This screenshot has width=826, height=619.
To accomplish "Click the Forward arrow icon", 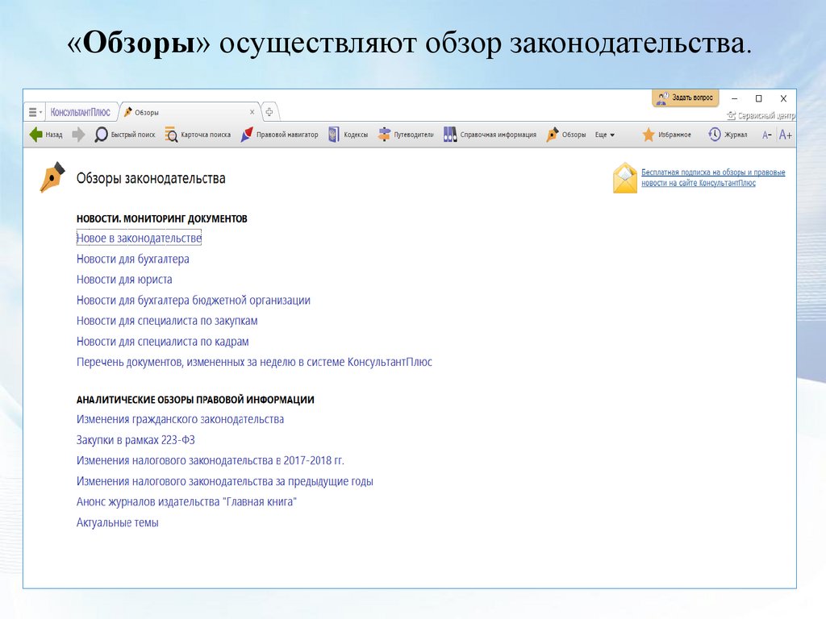I will pyautogui.click(x=78, y=135).
